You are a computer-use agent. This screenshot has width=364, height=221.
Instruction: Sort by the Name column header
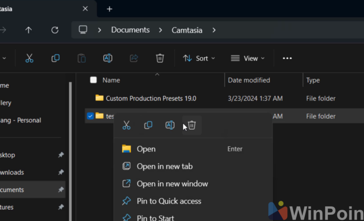point(111,80)
